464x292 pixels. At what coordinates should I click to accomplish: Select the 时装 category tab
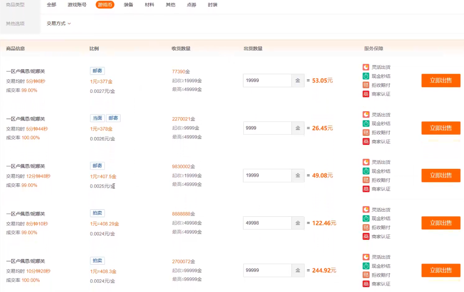click(x=212, y=5)
